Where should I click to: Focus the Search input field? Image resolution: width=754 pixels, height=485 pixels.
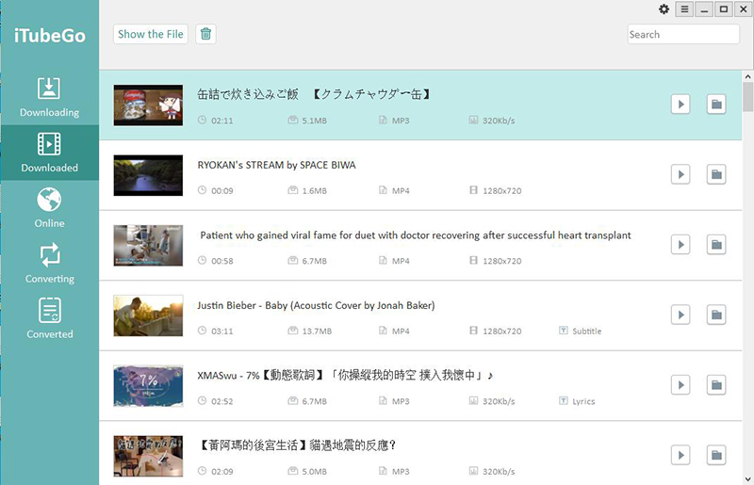683,34
